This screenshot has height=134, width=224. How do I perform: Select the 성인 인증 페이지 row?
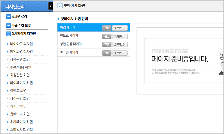click(94, 44)
